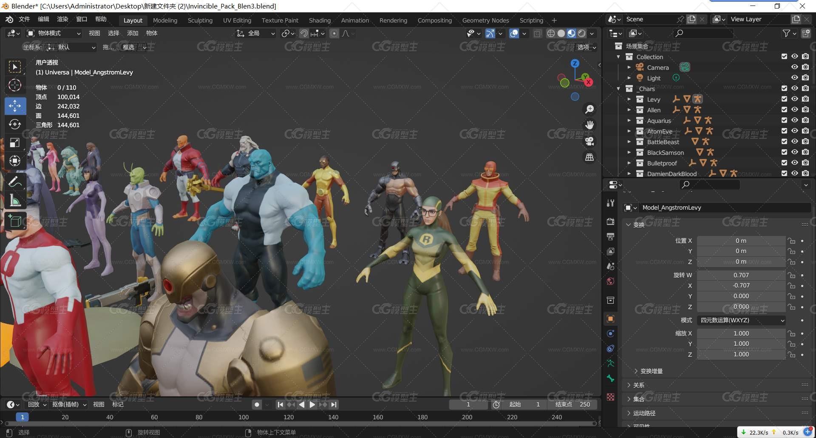816x438 pixels.
Task: Open the Object properties tab
Action: pyautogui.click(x=611, y=319)
